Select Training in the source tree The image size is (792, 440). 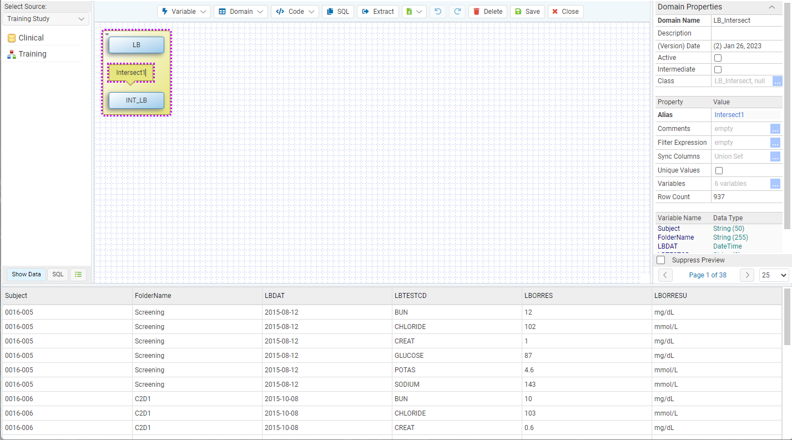pyautogui.click(x=32, y=54)
